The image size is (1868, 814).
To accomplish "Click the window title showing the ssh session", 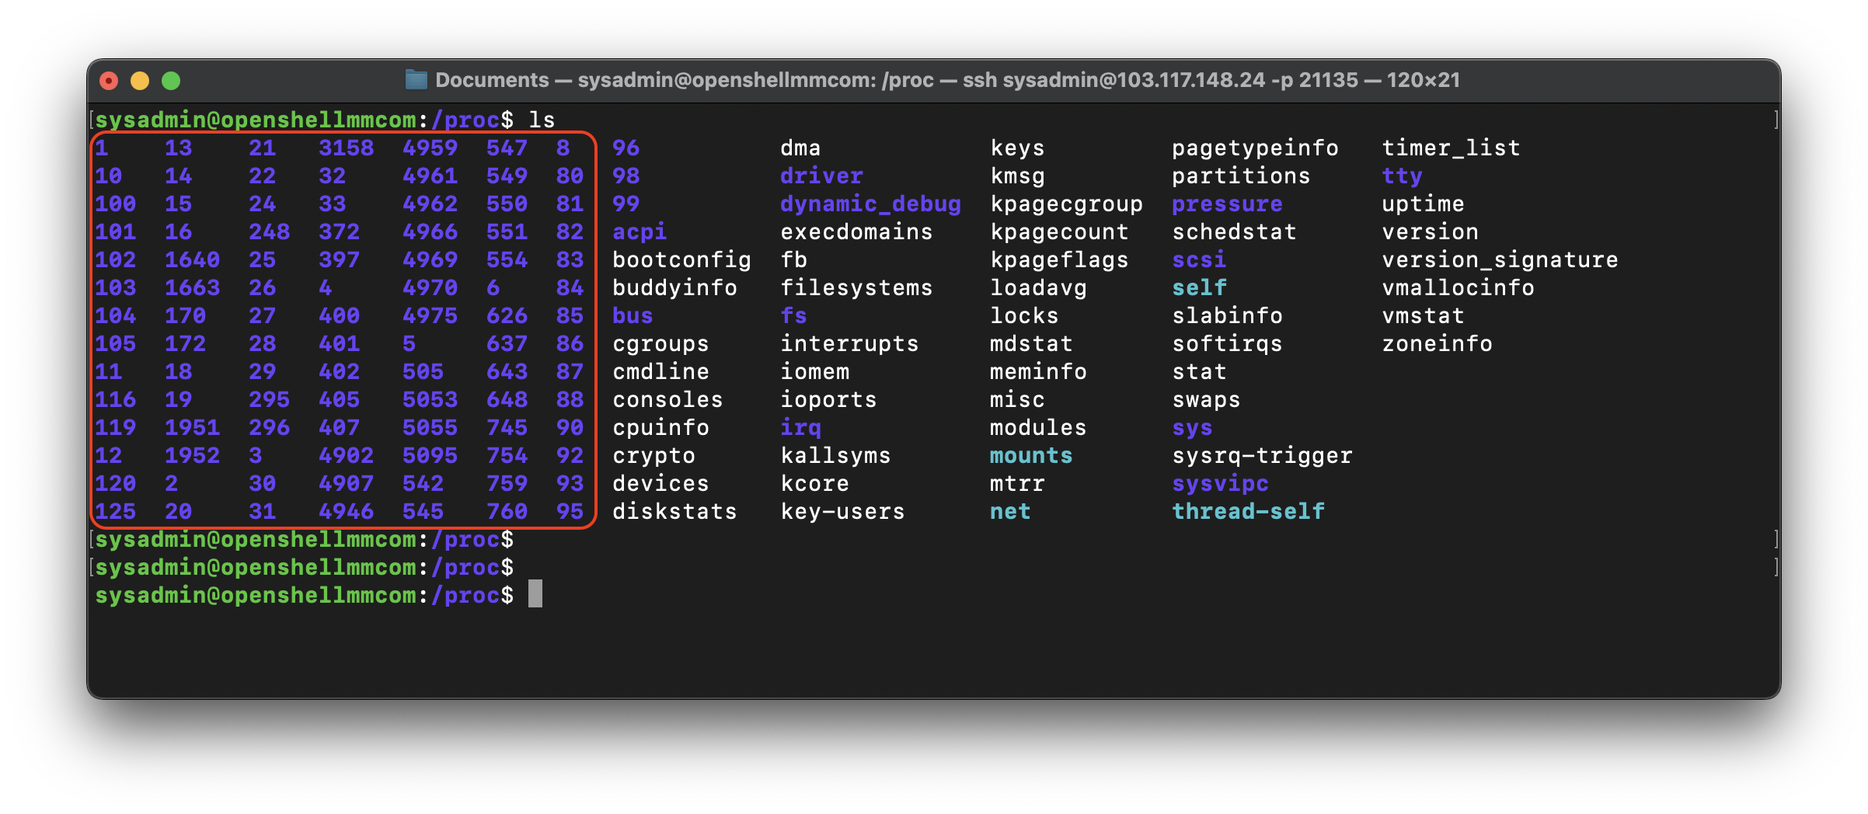I will 946,80.
